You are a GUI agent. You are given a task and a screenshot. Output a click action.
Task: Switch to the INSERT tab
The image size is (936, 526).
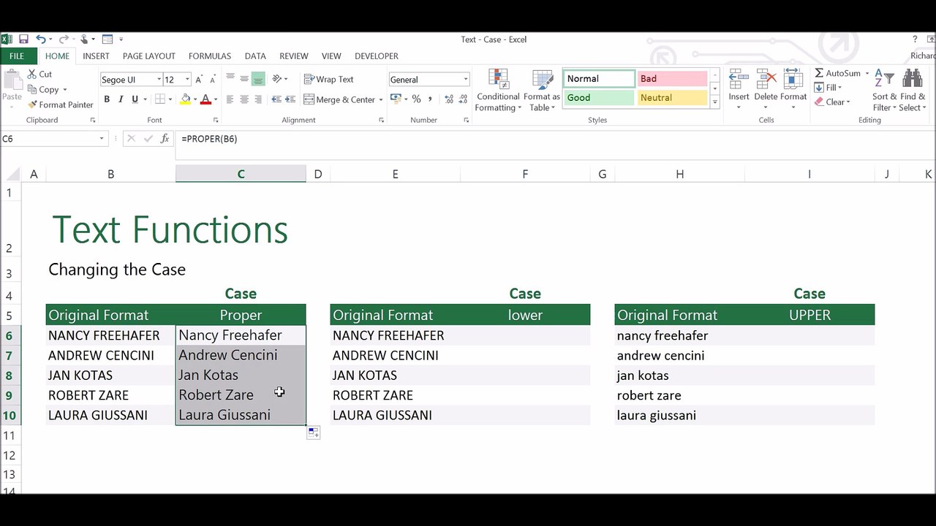tap(96, 56)
